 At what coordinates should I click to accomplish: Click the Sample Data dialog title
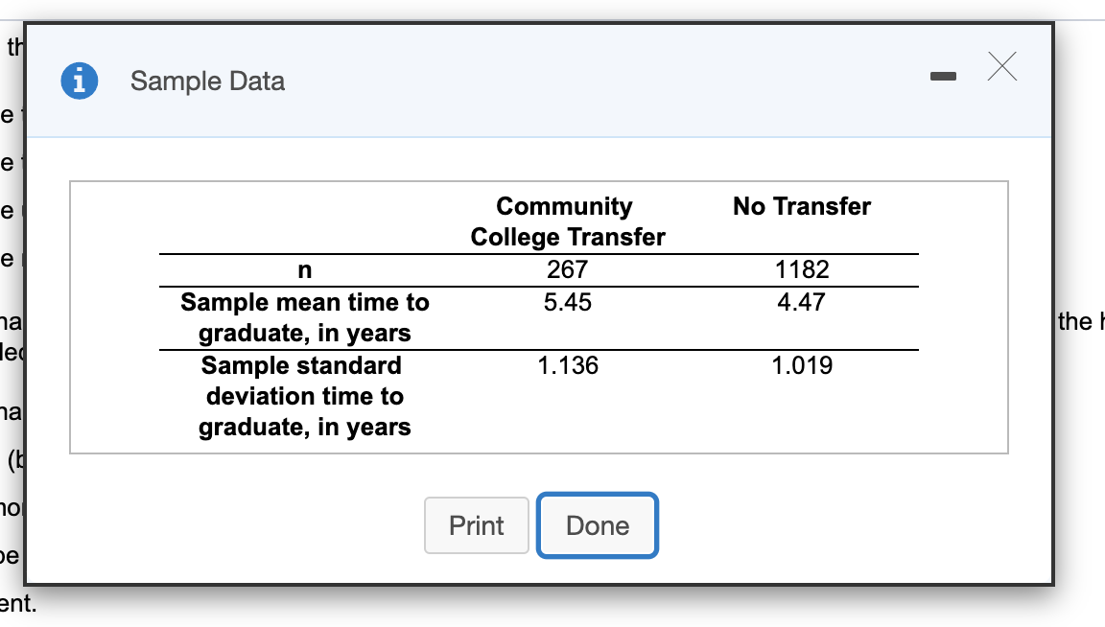click(x=207, y=81)
